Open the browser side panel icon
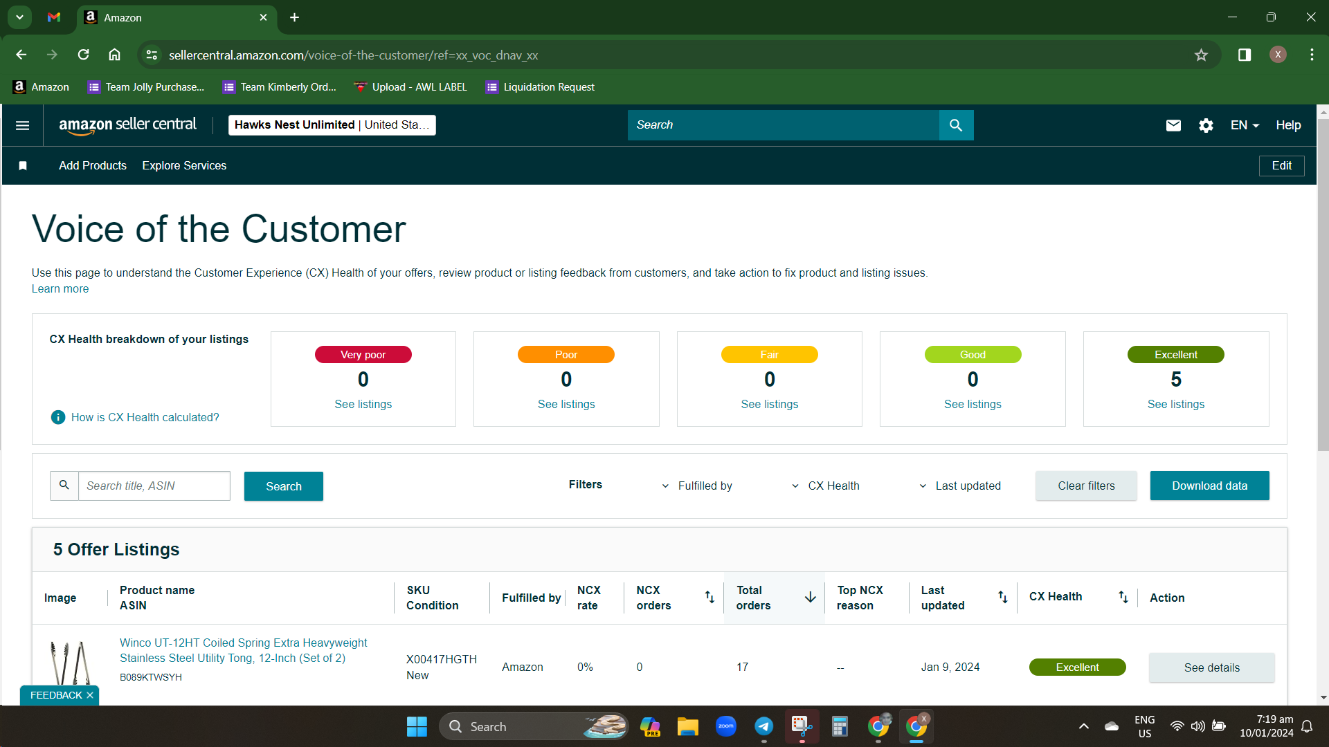1329x747 pixels. pyautogui.click(x=1245, y=55)
